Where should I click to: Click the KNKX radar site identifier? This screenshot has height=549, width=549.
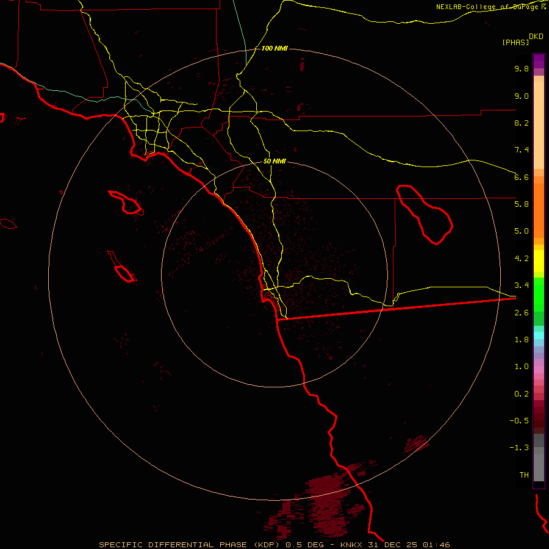click(x=351, y=545)
